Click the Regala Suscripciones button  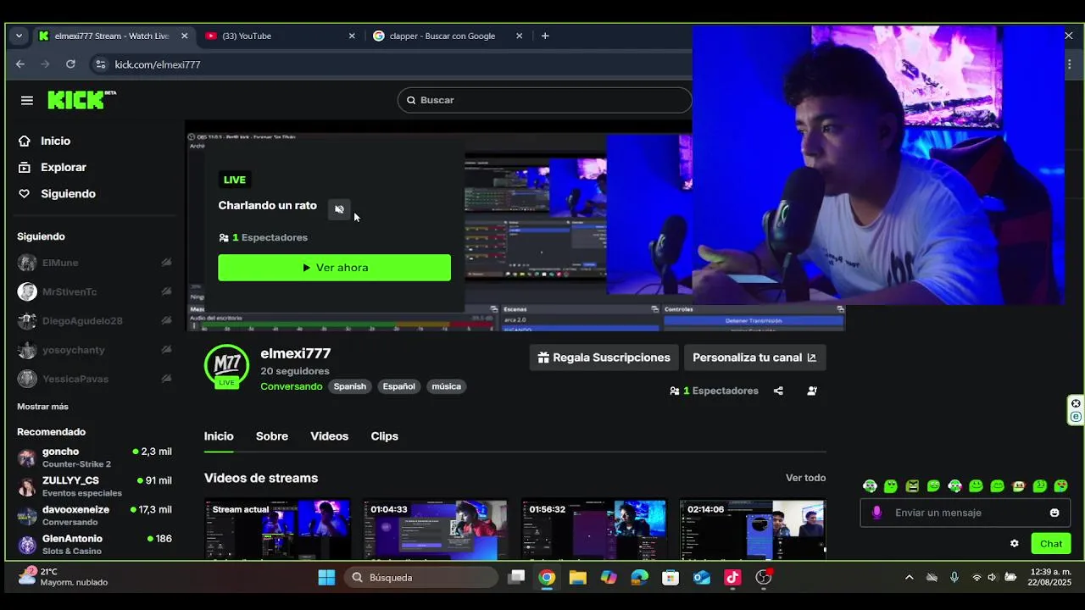[x=604, y=358]
